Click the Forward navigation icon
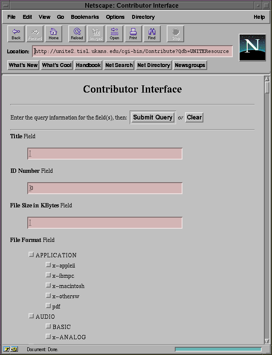This screenshot has height=355, width=272. [35, 34]
